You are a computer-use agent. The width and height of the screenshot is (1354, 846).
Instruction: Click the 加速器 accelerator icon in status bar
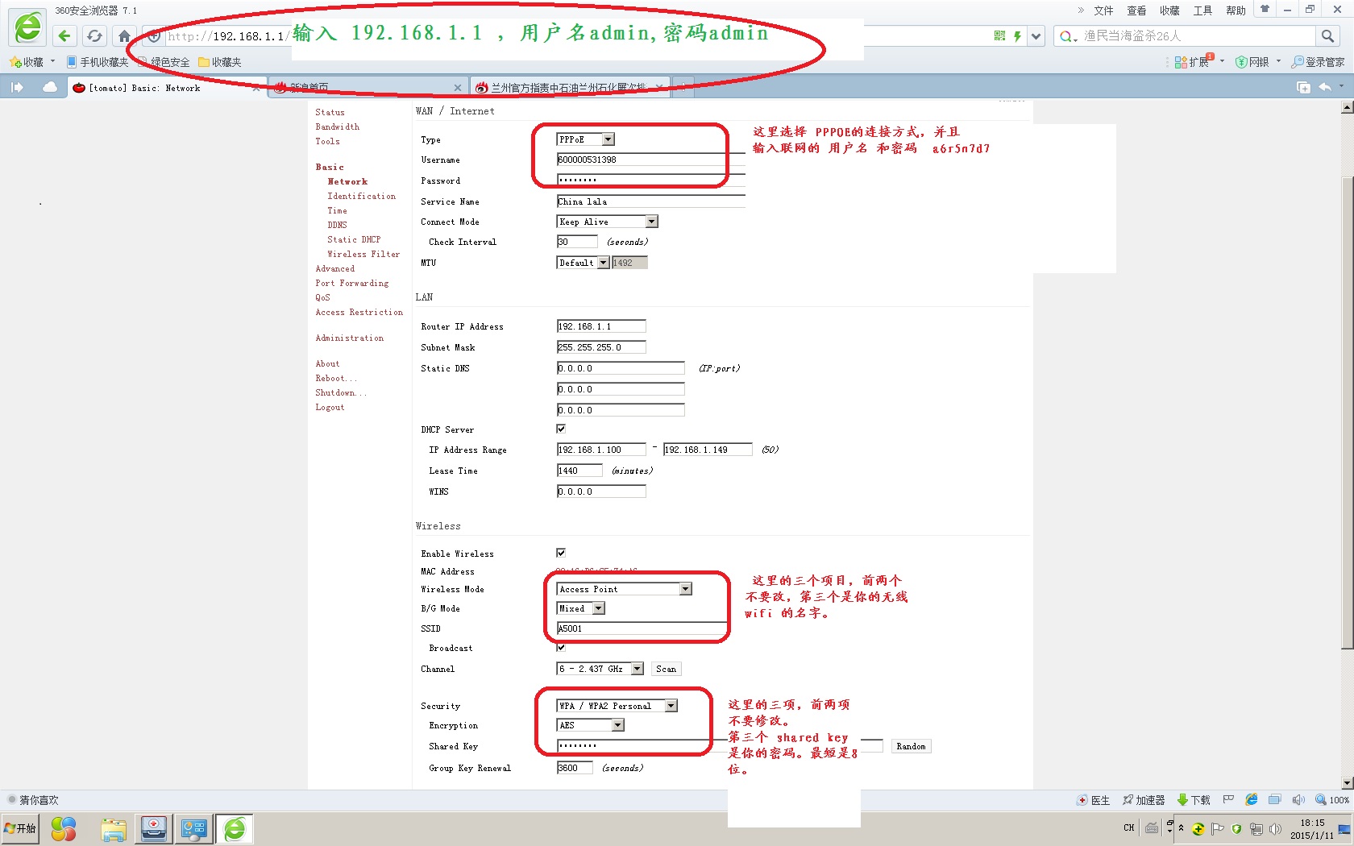tap(1144, 800)
